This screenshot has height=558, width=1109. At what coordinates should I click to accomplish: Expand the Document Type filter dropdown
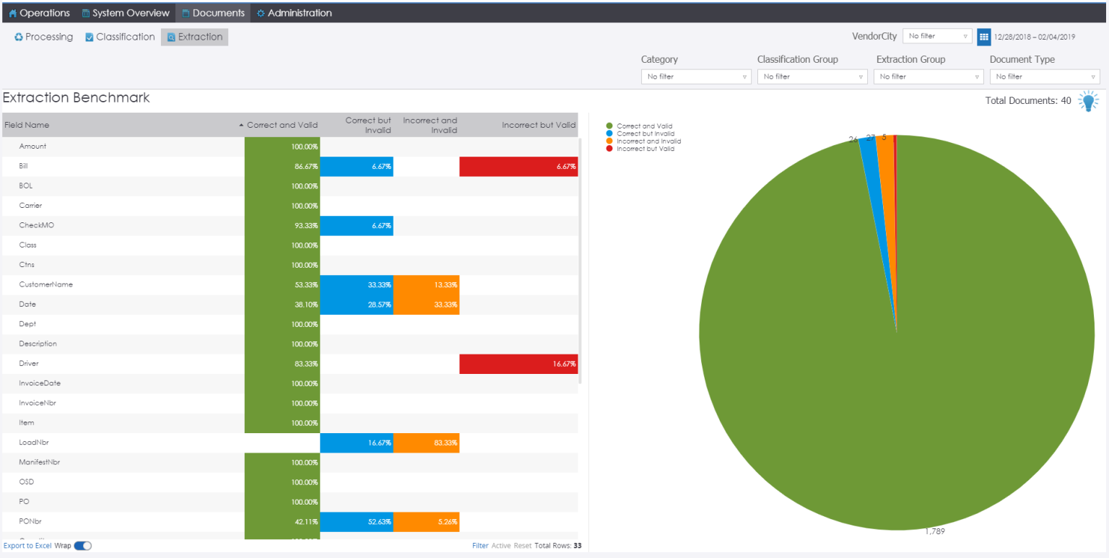[x=1044, y=76]
